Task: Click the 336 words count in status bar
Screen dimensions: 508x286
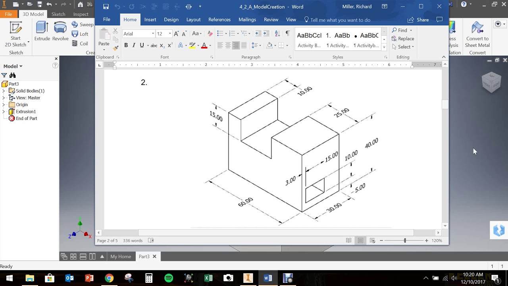Action: (x=133, y=240)
